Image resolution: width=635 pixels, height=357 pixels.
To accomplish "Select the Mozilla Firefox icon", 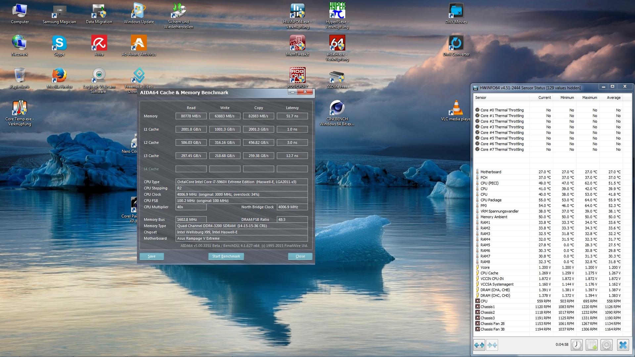I will tap(59, 78).
